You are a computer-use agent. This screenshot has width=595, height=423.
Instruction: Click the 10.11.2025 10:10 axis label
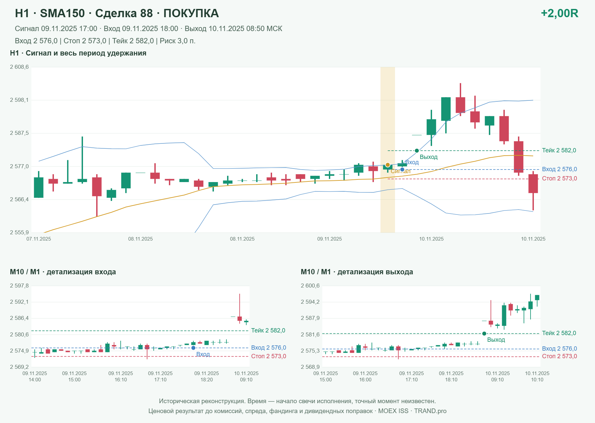(537, 376)
